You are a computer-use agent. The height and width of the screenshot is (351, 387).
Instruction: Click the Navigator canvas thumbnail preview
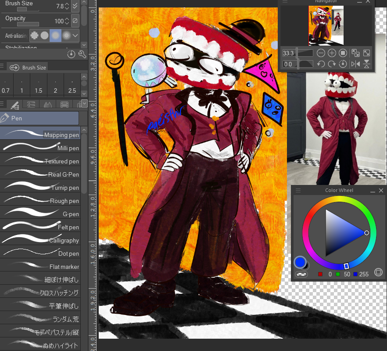click(x=326, y=25)
